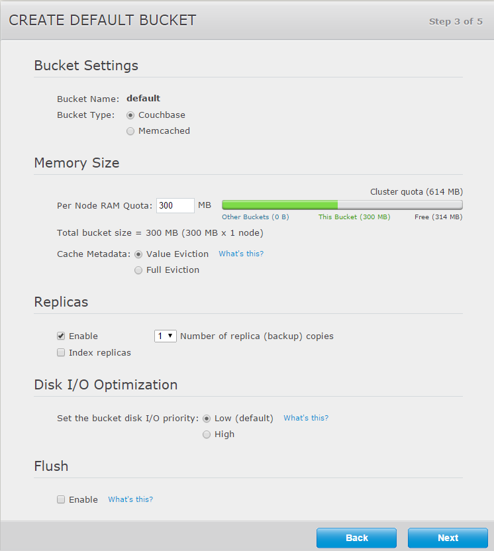The width and height of the screenshot is (494, 551).
Task: Click the cluster quota usage bar
Action: 342,205
